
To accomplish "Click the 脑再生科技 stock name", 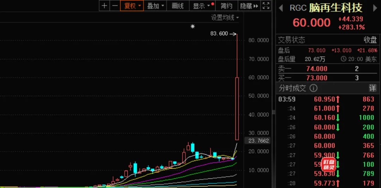I will pos(335,8).
